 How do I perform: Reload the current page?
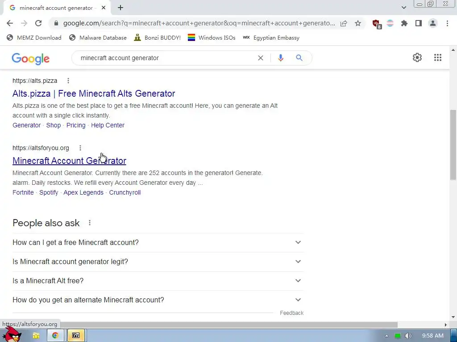(38, 23)
